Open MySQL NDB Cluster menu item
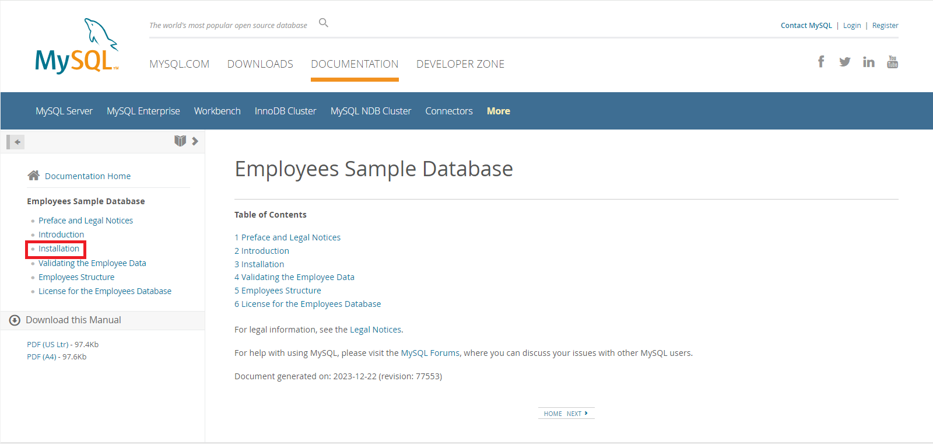The height and width of the screenshot is (444, 933). pos(371,111)
